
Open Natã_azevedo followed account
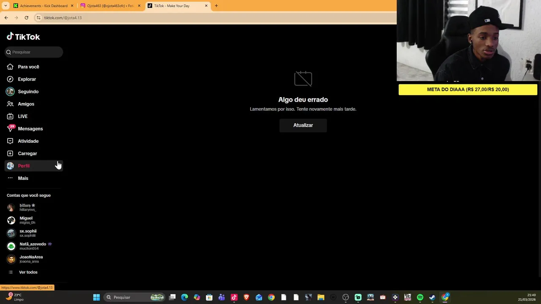34,246
